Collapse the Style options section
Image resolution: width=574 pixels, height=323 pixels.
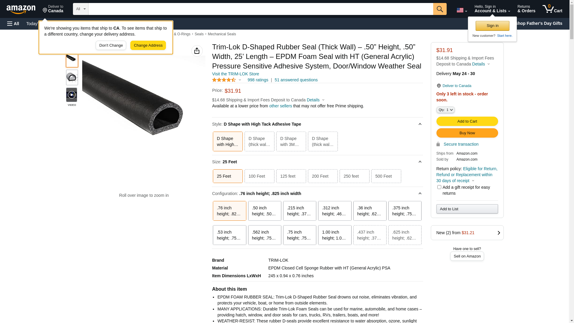tap(420, 124)
